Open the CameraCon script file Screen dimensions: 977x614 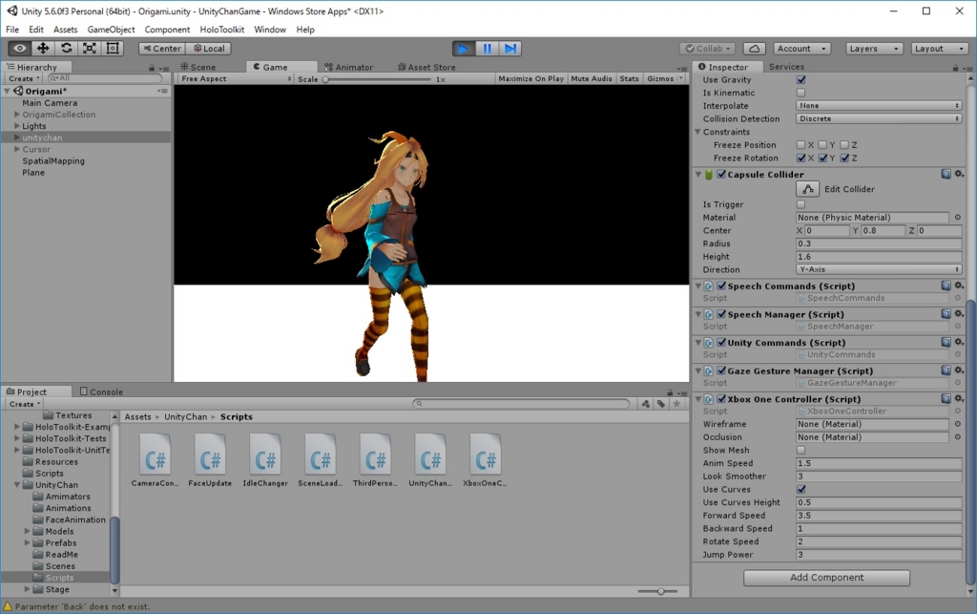(x=156, y=460)
